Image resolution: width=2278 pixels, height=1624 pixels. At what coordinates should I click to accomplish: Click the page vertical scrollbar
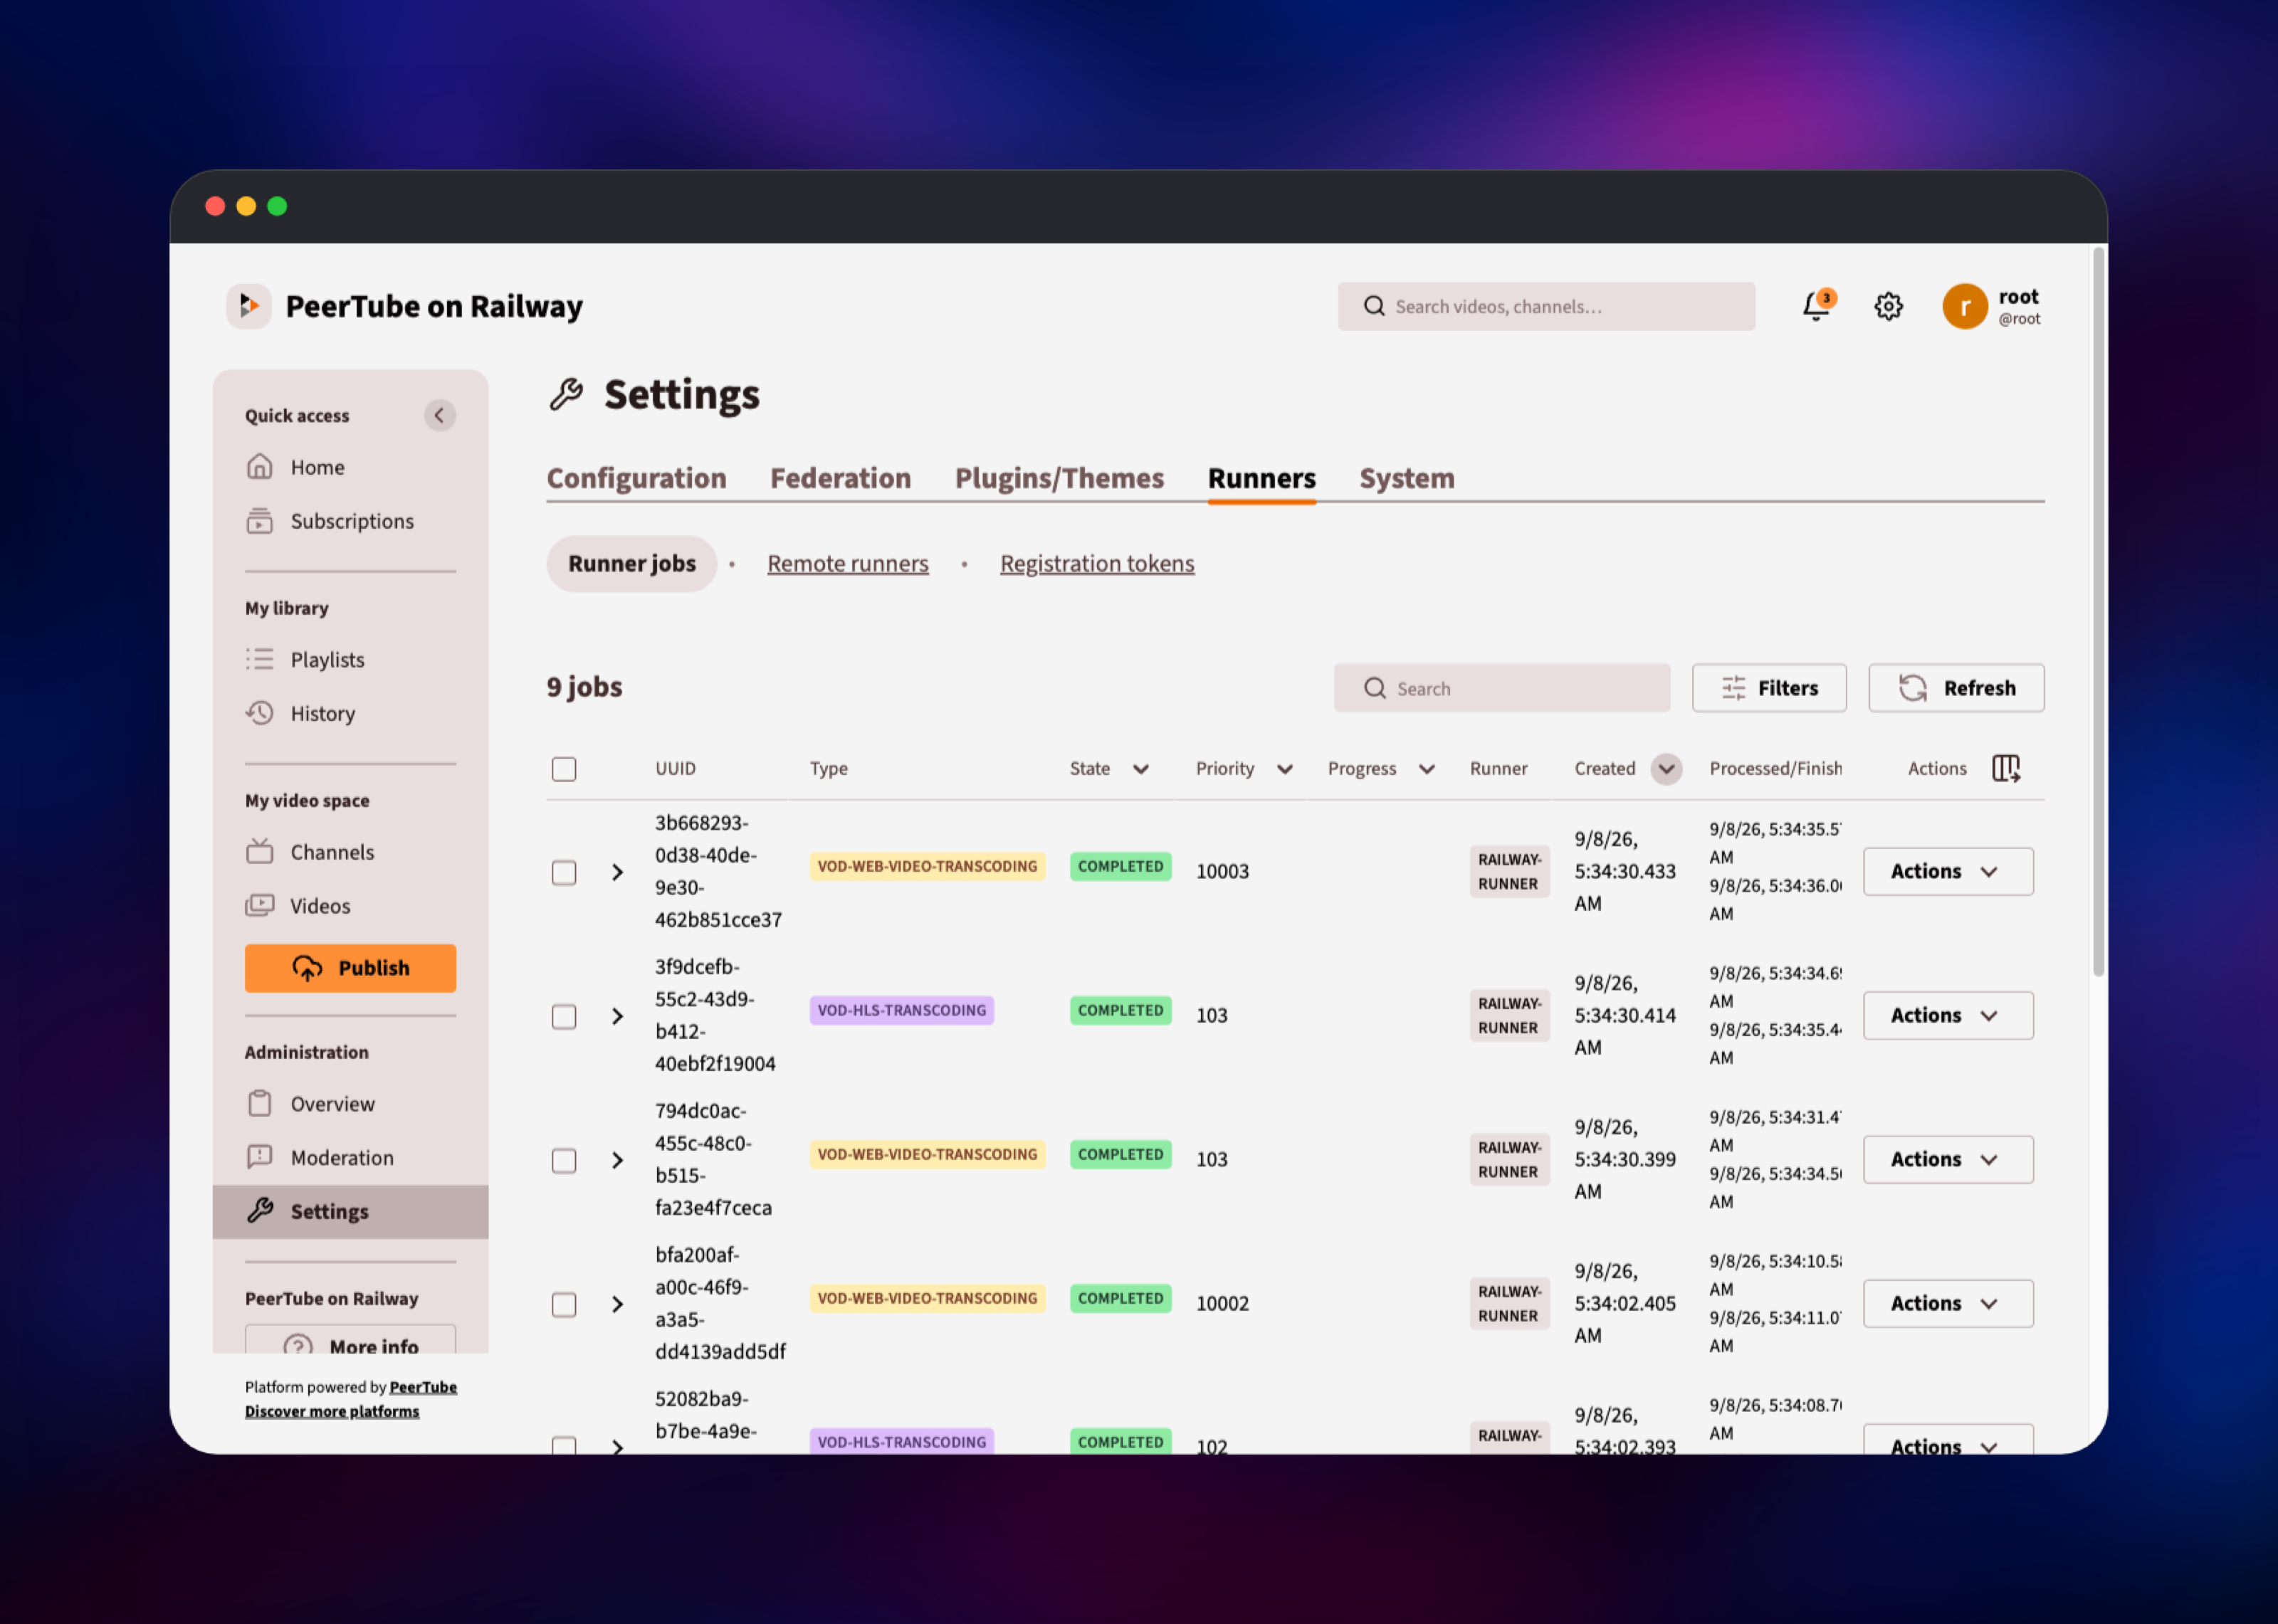point(2098,612)
